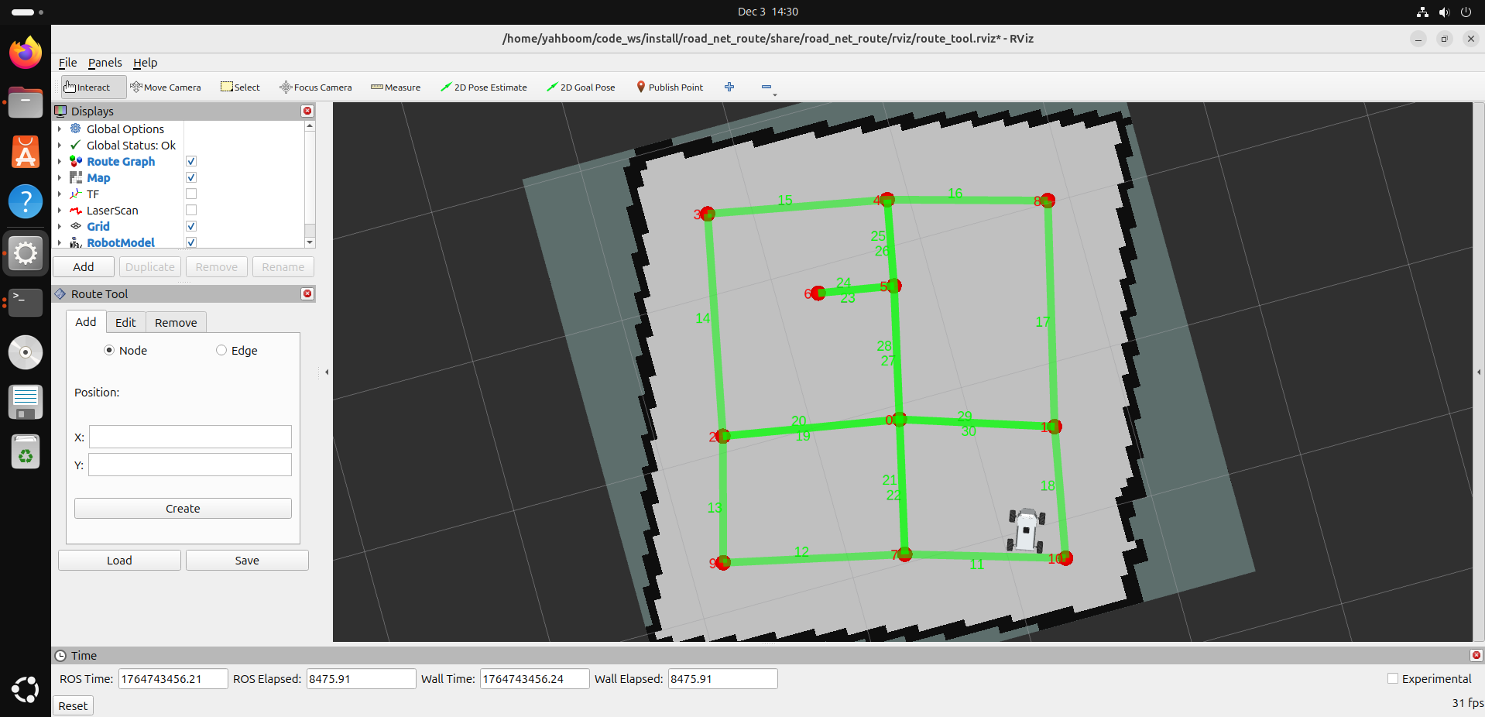Select the Edge radio button
1485x717 pixels.
coord(221,351)
